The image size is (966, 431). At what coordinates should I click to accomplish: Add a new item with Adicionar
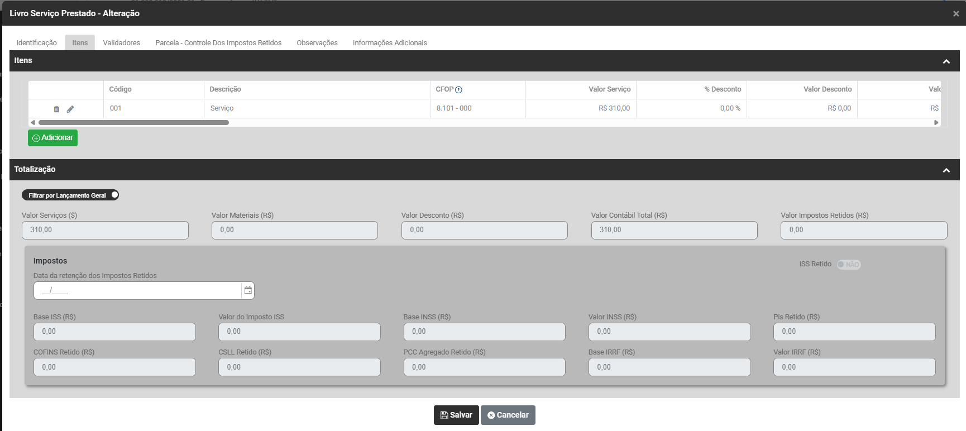52,138
